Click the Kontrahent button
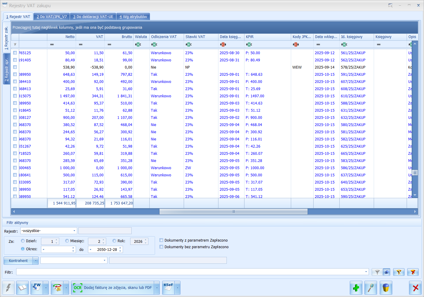The height and width of the screenshot is (297, 424). pos(18,261)
